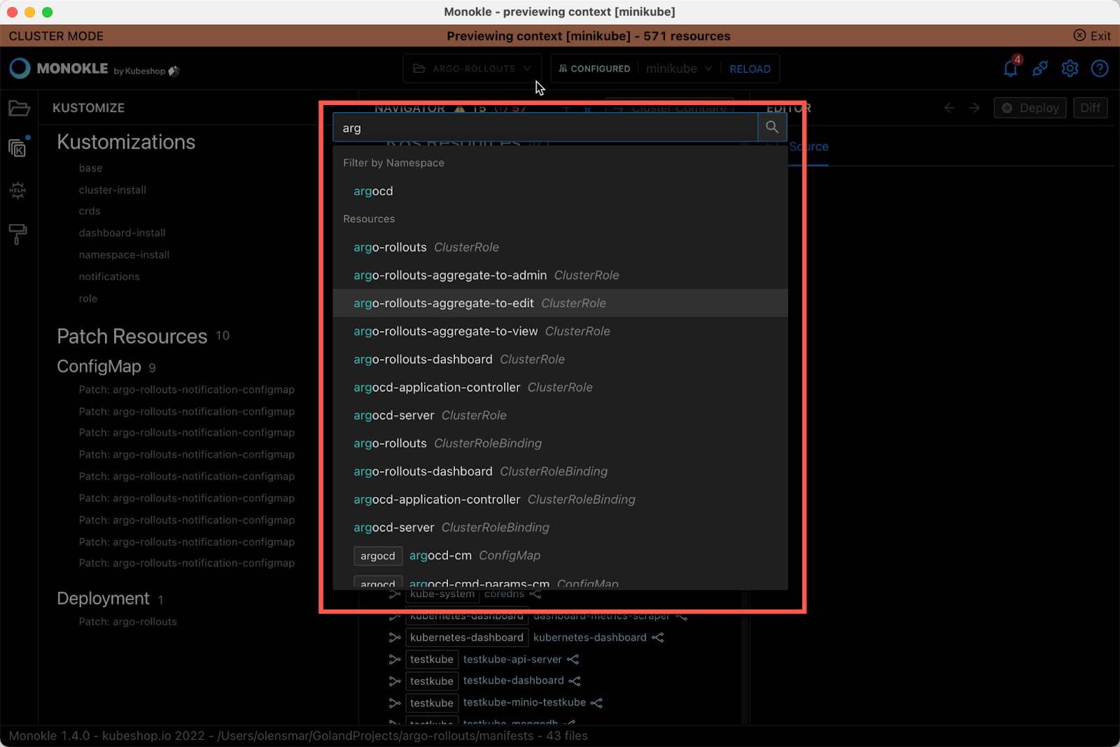This screenshot has width=1120, height=747.
Task: Click outgoing links icon next to kubernetes-dashboard
Action: (658, 638)
